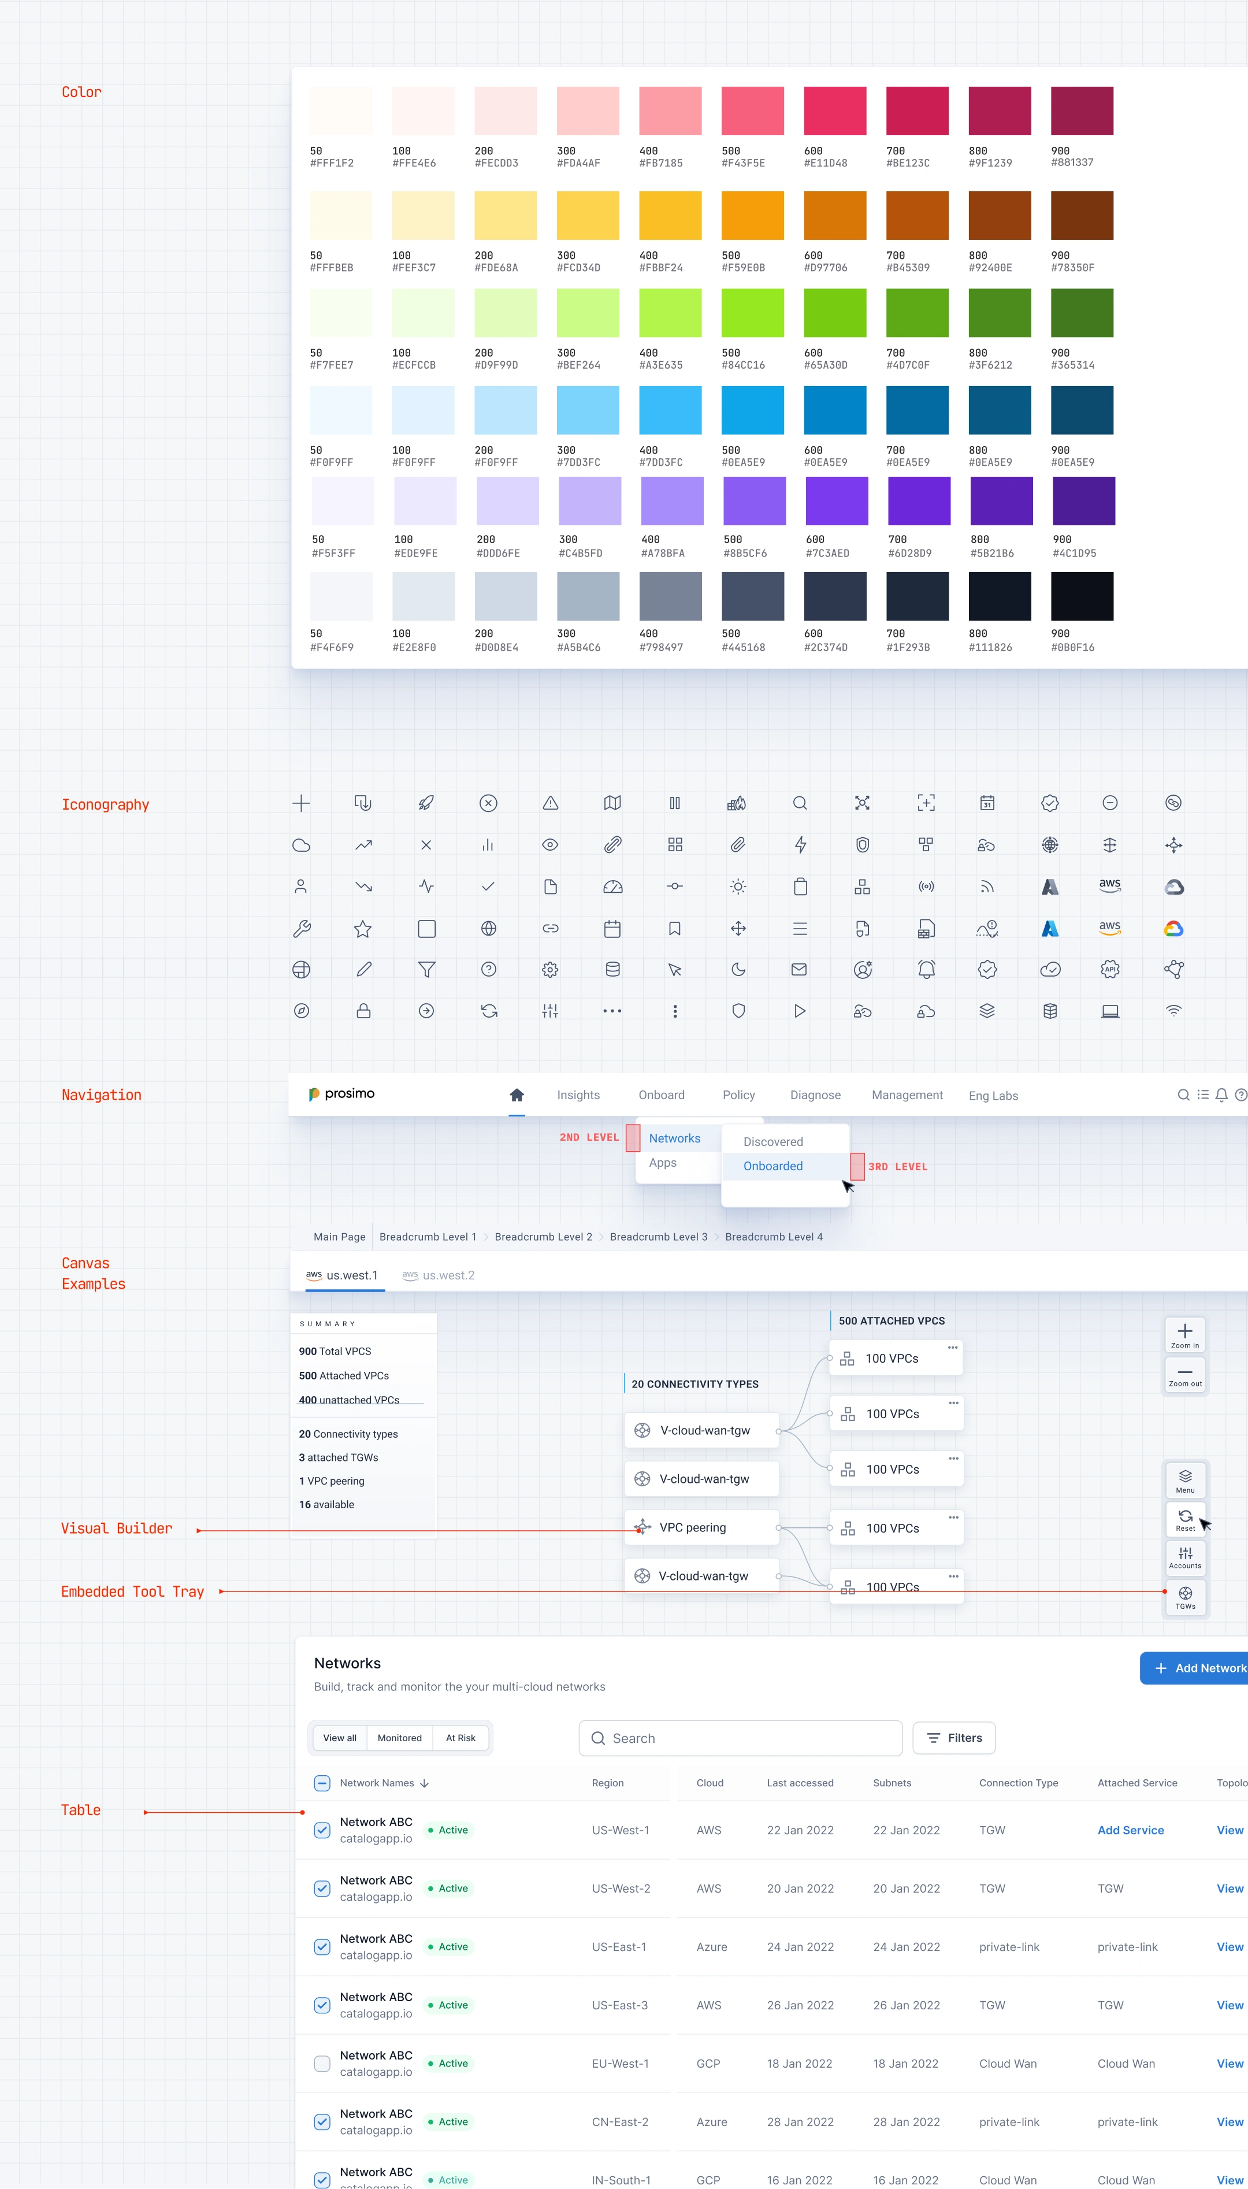This screenshot has width=1248, height=2189.
Task: Open the Menu layers tool in tray
Action: (1184, 1480)
